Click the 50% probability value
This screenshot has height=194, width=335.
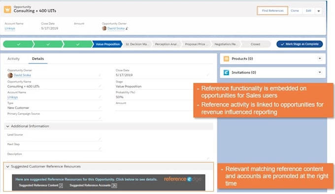pyautogui.click(x=119, y=97)
